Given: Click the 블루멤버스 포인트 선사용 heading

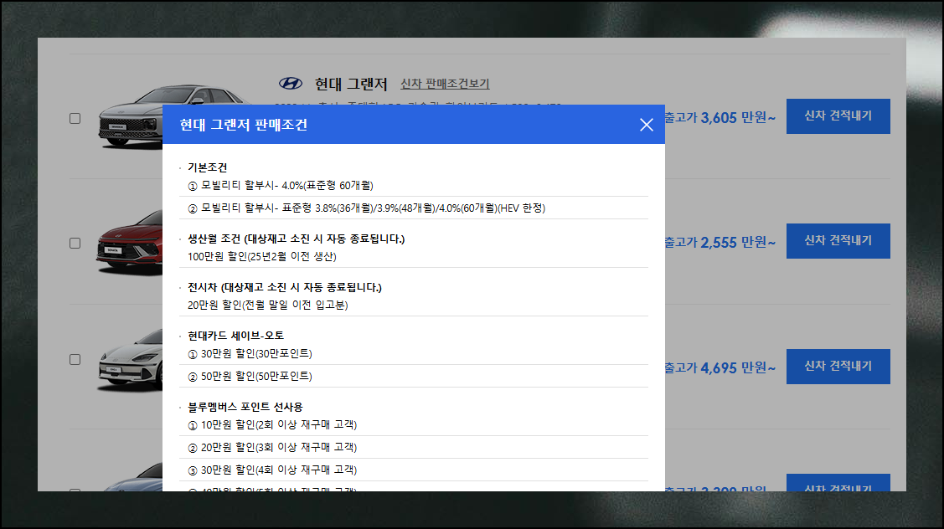Looking at the screenshot, I should tap(245, 407).
